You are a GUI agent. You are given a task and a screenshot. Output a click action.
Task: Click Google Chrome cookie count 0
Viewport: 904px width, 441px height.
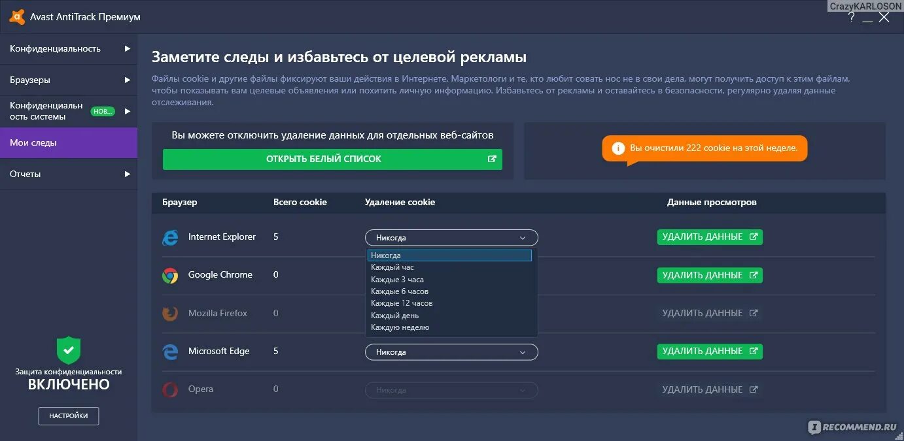276,274
